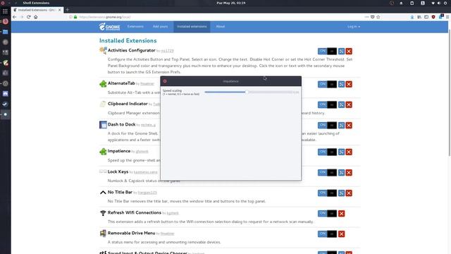
Task: Go to the browser home page
Action: [x=36, y=17]
